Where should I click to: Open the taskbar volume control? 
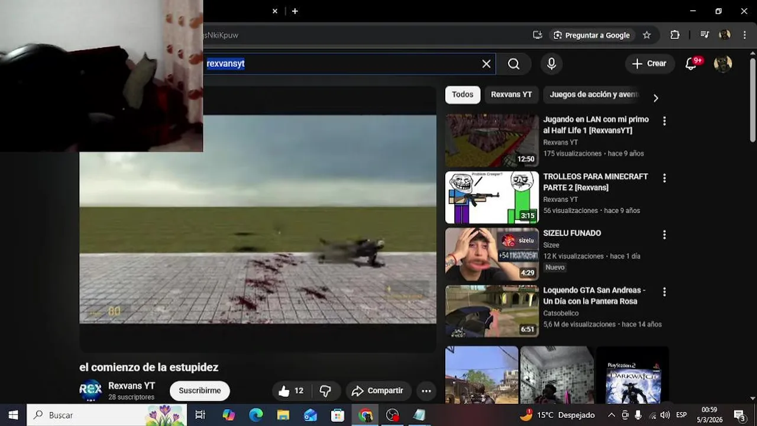(x=665, y=415)
